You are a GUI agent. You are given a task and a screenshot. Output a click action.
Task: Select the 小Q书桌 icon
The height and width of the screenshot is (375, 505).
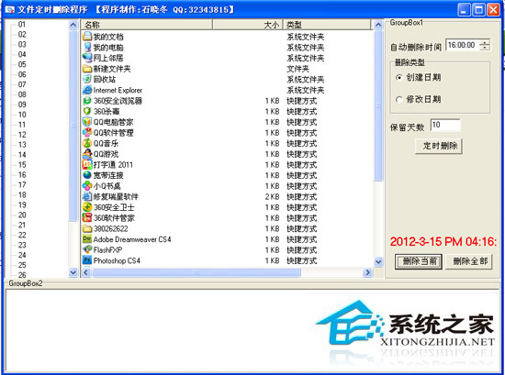click(87, 185)
